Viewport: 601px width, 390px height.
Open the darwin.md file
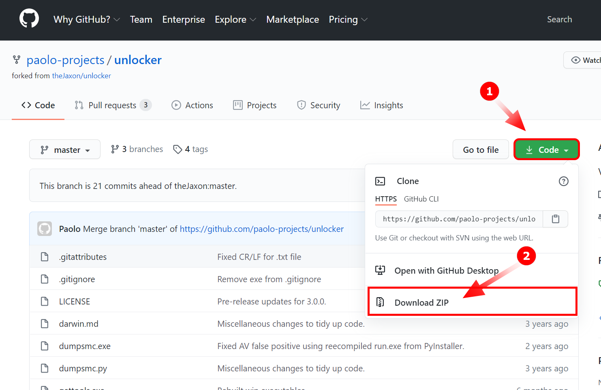click(x=79, y=324)
